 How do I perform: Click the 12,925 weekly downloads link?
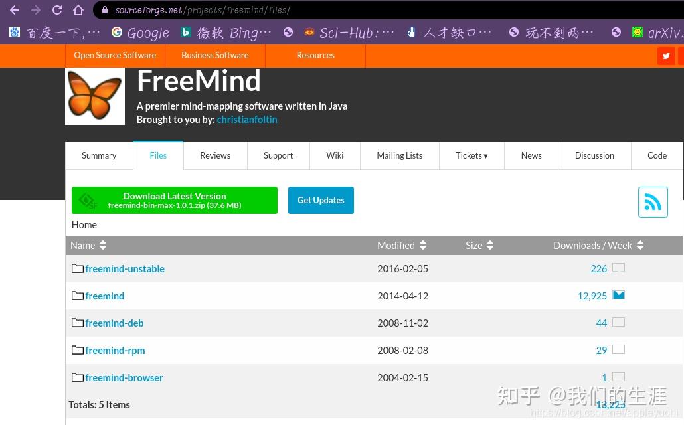coord(592,296)
